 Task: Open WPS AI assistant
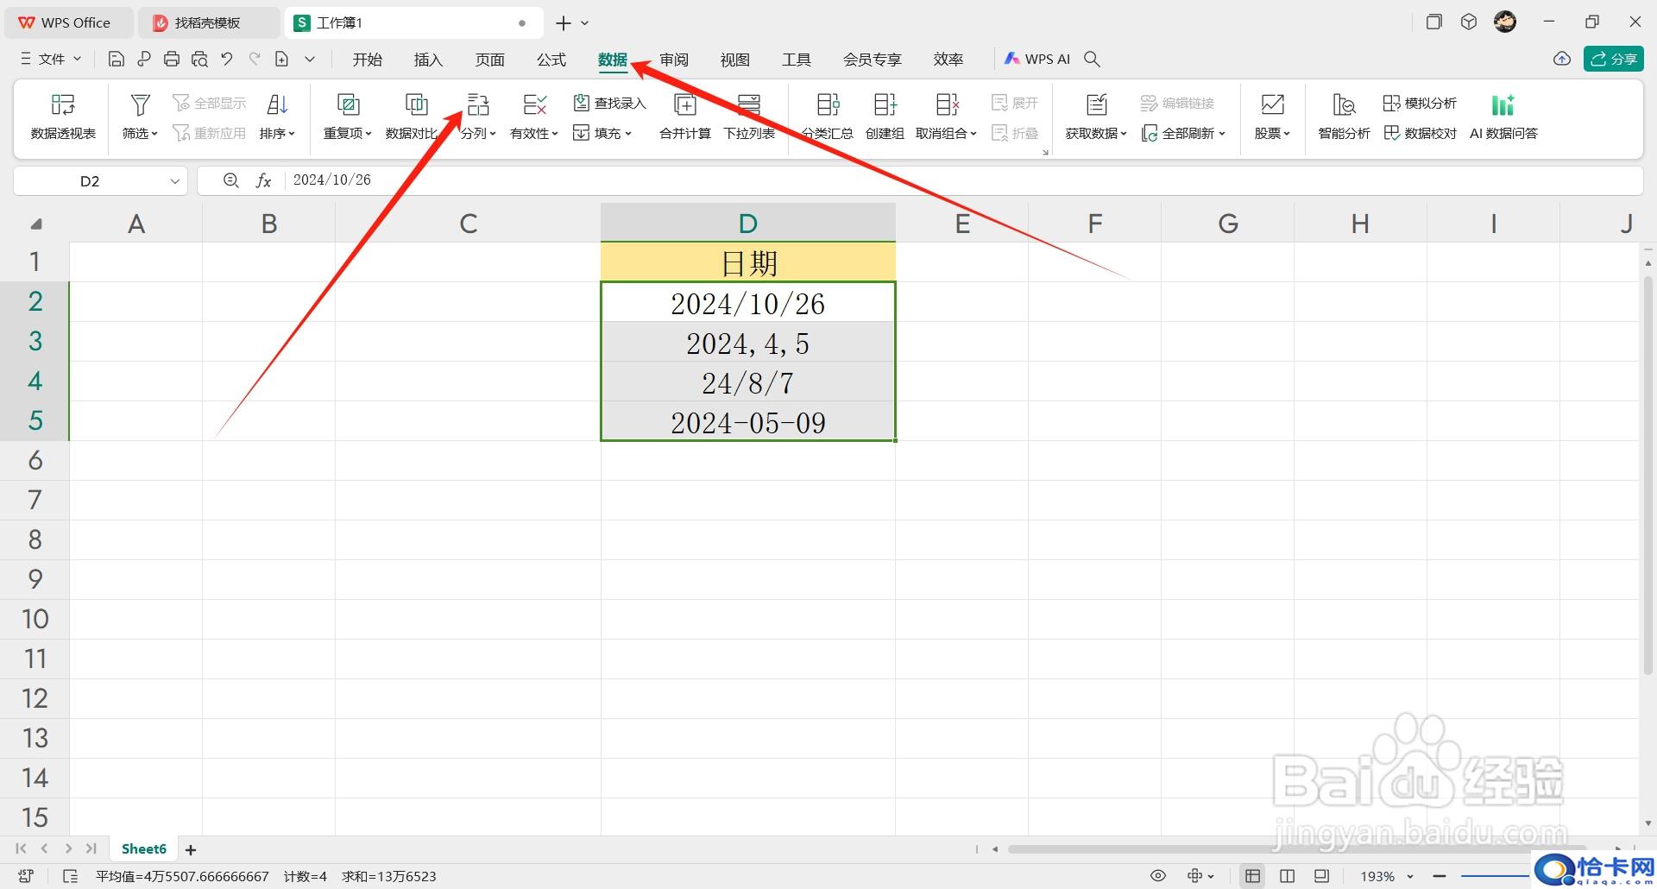[1036, 59]
